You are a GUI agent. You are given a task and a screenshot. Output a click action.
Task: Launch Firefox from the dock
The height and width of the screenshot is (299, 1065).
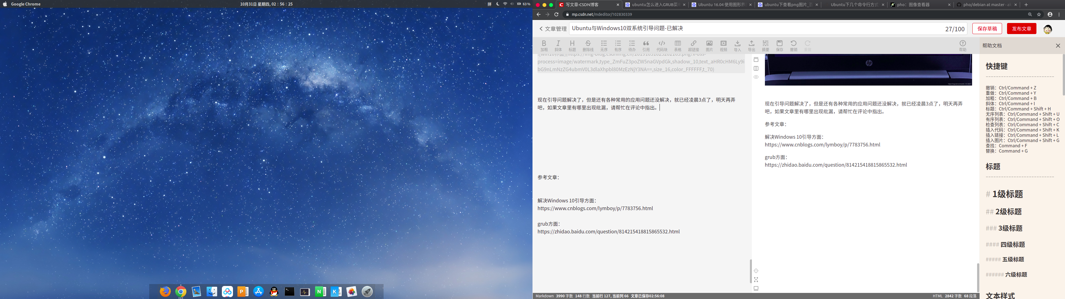pos(165,292)
